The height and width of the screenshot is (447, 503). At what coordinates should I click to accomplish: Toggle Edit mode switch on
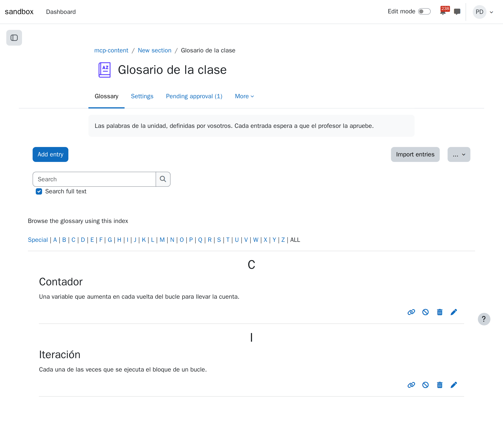pos(424,12)
